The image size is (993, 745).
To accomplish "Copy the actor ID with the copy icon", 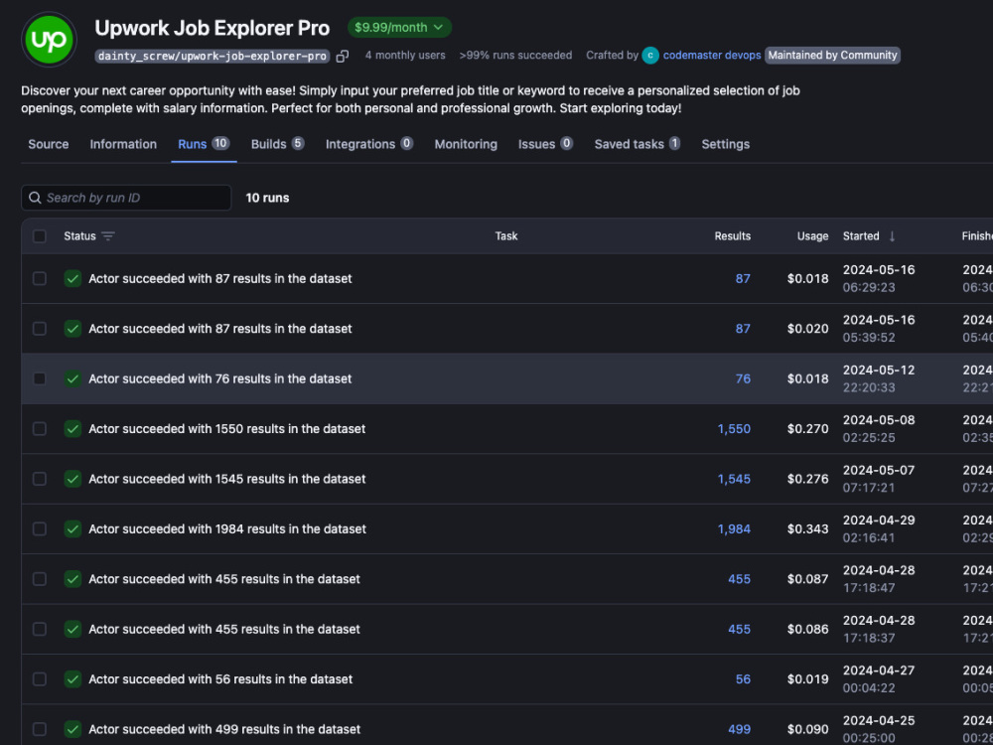I will point(343,57).
